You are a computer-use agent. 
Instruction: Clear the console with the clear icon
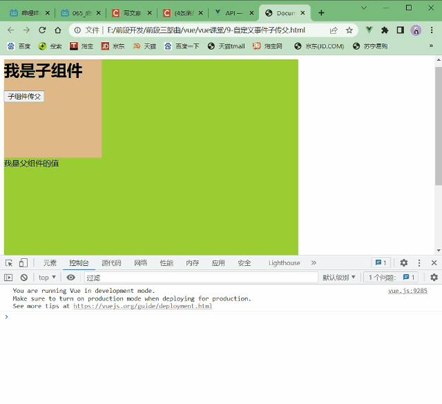(23, 278)
